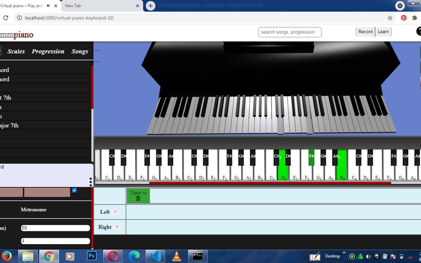
Task: Launch Firefox from the taskbar
Action: pos(6,256)
